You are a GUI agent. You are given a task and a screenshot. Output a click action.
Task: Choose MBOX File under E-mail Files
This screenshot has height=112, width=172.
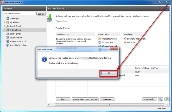(x=131, y=42)
